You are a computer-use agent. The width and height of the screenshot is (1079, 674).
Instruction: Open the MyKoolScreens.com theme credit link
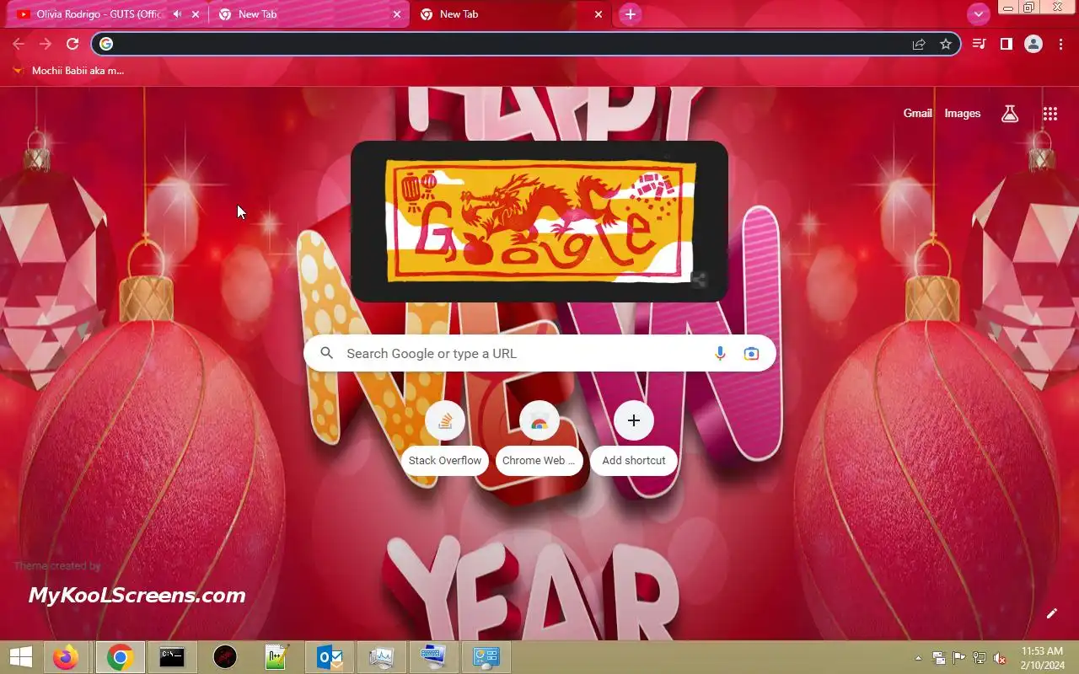click(137, 596)
